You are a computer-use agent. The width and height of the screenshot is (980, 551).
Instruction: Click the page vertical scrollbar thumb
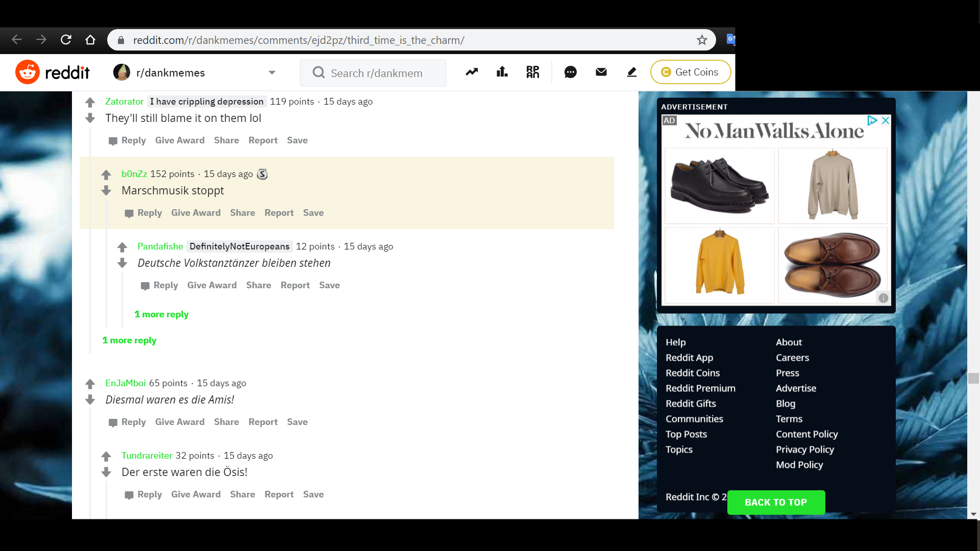(x=973, y=378)
